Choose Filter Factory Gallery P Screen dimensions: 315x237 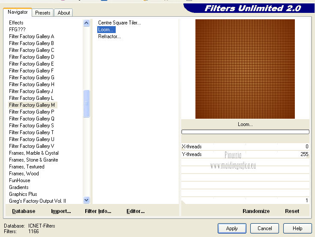point(32,112)
